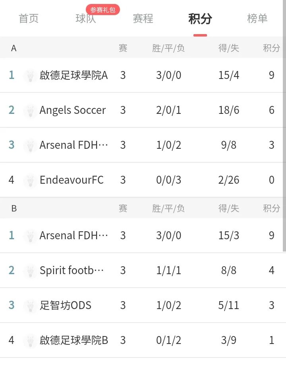Viewport: 286px width, 365px height.
Task: Click Group B Arsenal FDH team logo
Action: coord(30,236)
